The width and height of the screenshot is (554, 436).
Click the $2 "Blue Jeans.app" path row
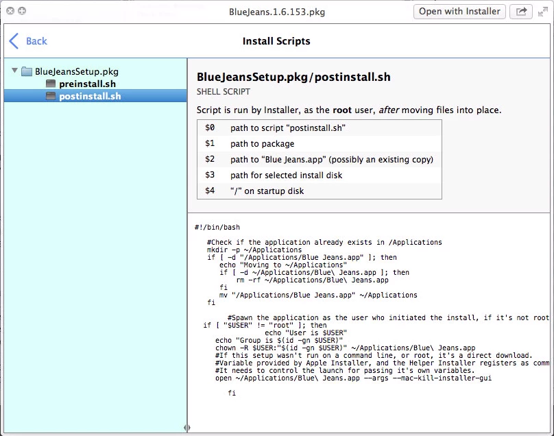(320, 159)
